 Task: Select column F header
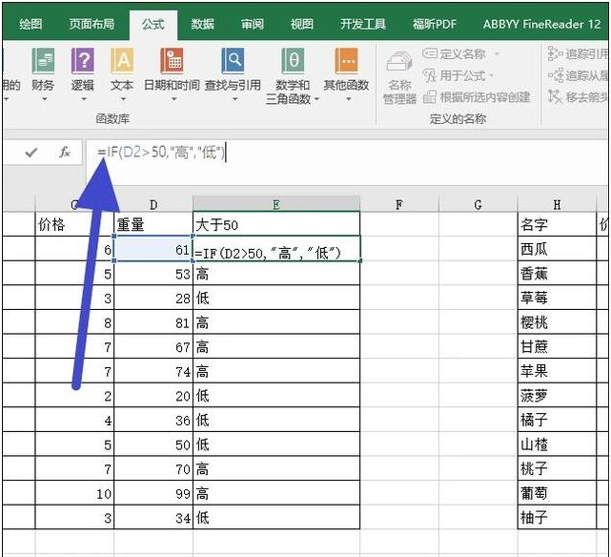point(398,204)
